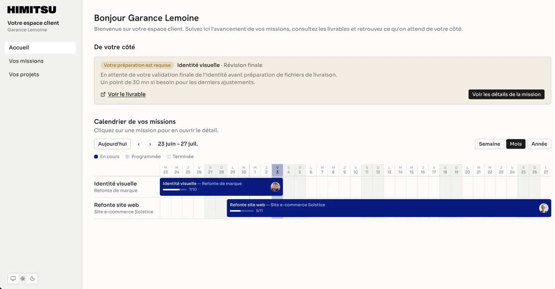Click the HIMITSU logo

[x=32, y=10]
